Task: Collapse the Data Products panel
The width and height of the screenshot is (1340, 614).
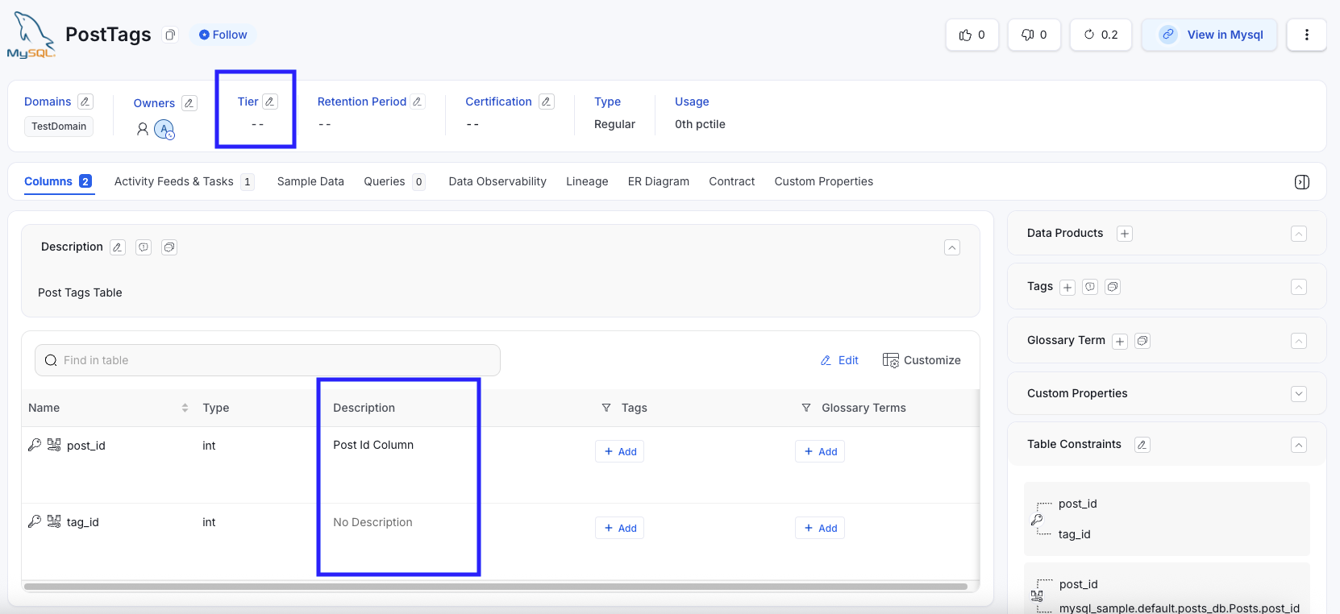Action: click(x=1299, y=234)
